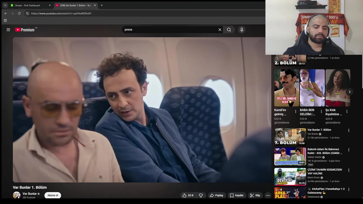Like the video with thumbs-up icon
The height and width of the screenshot is (204, 363).
point(184,195)
